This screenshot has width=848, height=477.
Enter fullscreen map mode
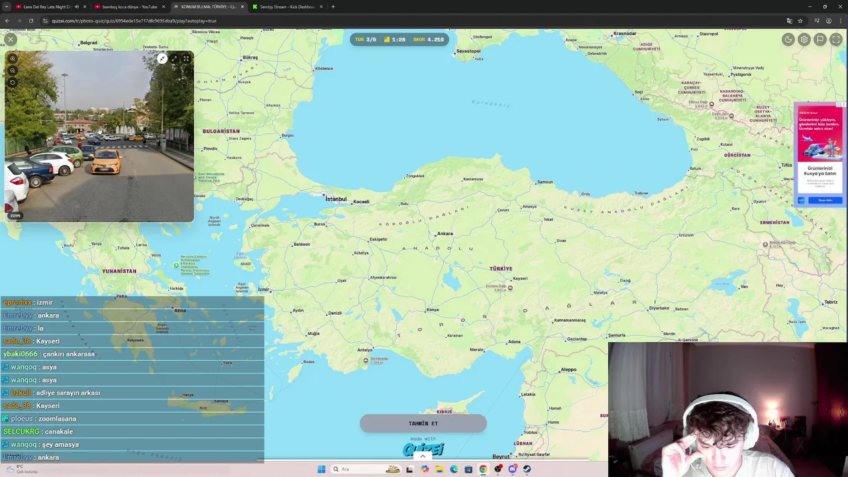click(836, 40)
